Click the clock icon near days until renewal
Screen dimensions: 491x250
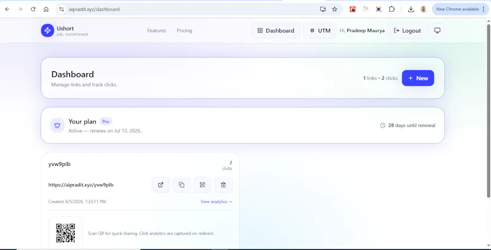(382, 125)
